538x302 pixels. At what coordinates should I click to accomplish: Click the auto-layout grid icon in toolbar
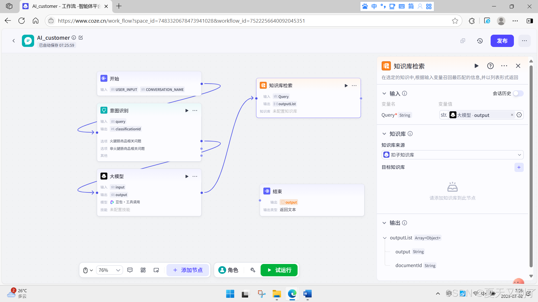tap(143, 270)
